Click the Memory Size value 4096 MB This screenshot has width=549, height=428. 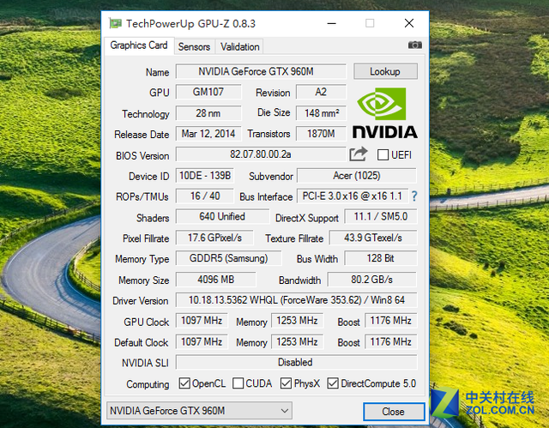(215, 280)
